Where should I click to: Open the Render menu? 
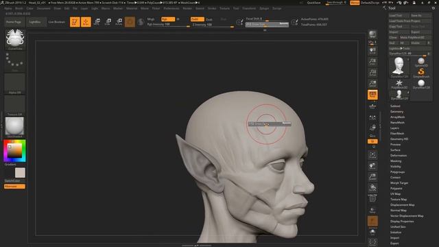[x=187, y=8]
